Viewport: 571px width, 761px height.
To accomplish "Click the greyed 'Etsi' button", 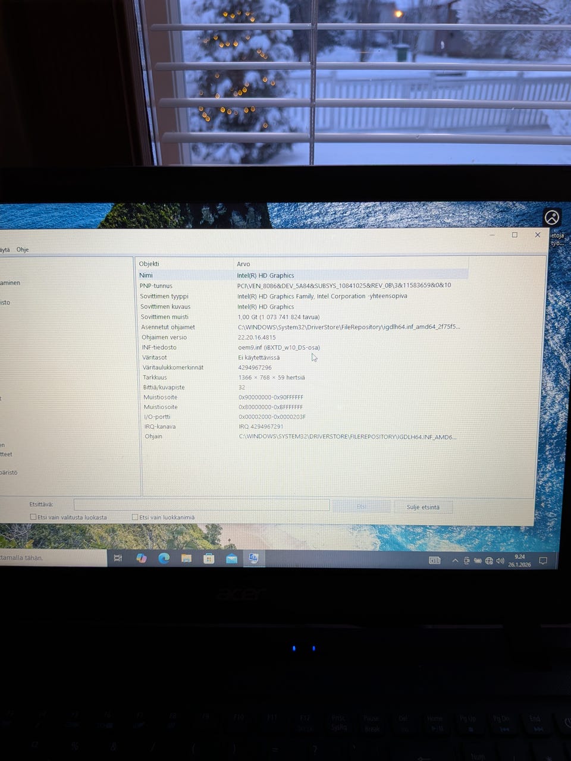I will click(x=362, y=507).
